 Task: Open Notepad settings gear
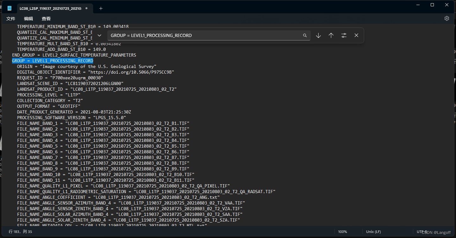tap(447, 18)
